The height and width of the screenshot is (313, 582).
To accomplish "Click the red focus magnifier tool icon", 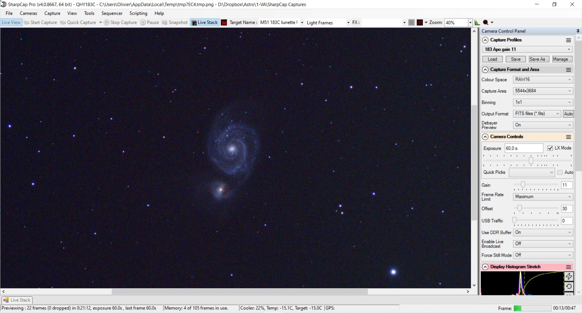I will click(486, 22).
